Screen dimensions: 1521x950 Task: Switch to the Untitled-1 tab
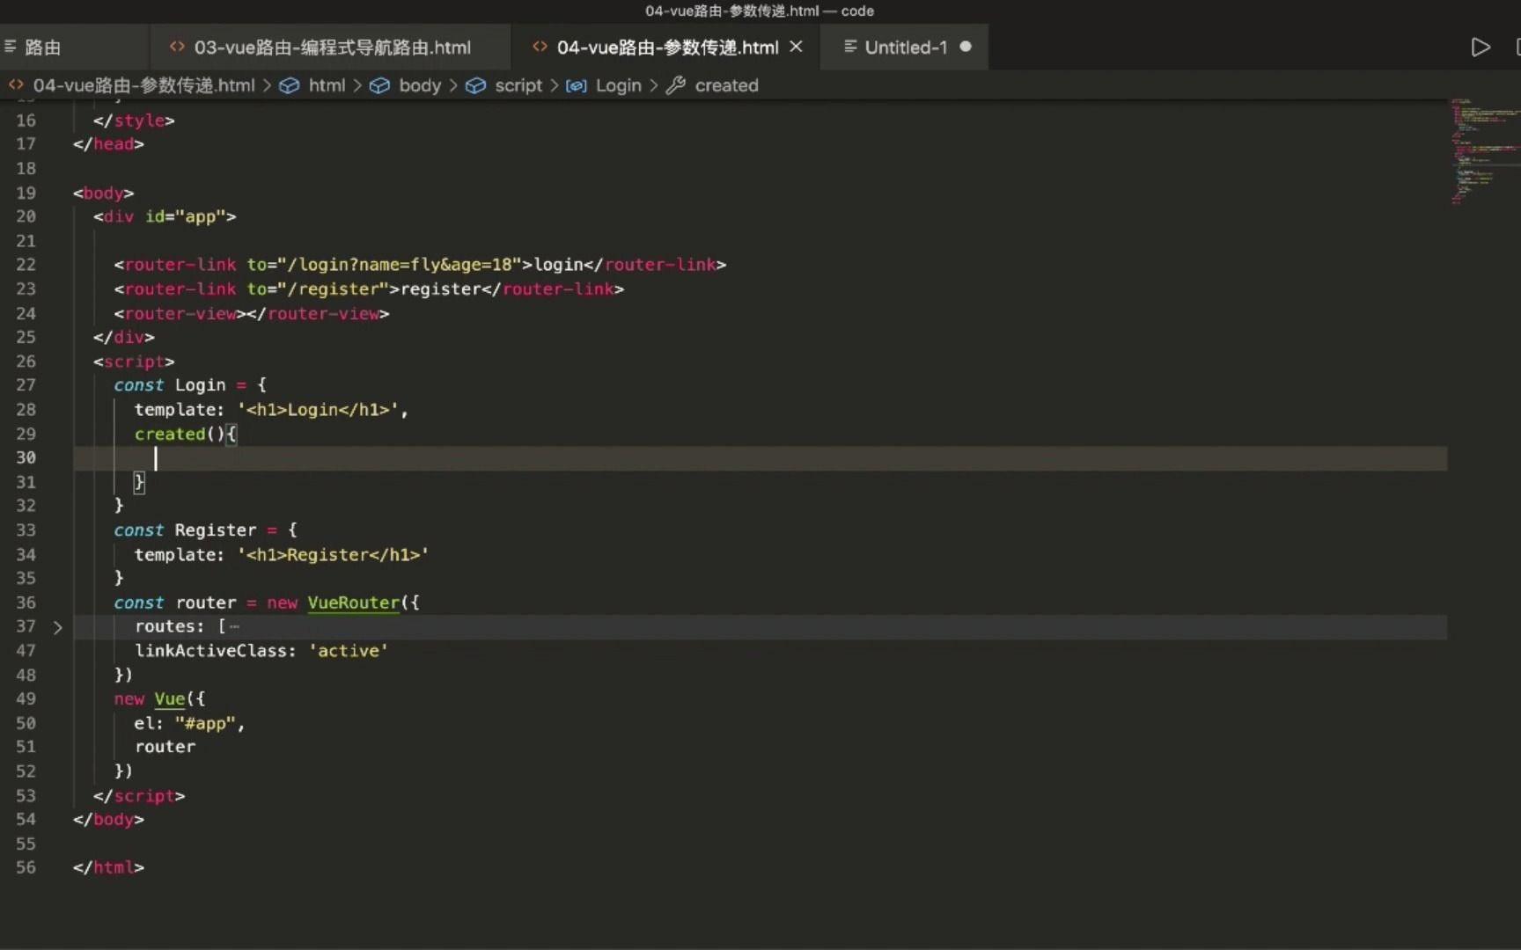[x=905, y=47]
